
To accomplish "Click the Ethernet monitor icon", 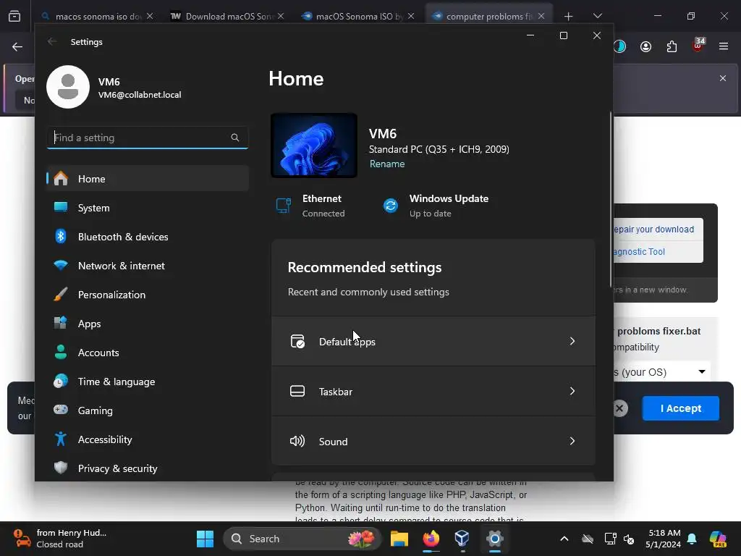I will point(284,206).
